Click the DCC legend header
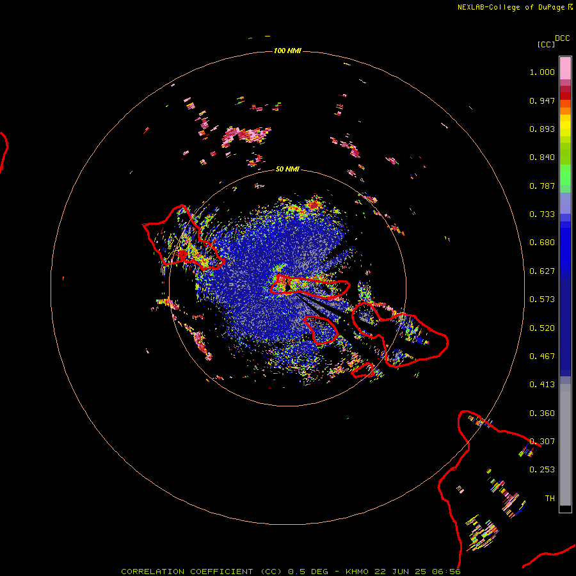Image resolution: width=576 pixels, height=576 pixels. pos(562,38)
